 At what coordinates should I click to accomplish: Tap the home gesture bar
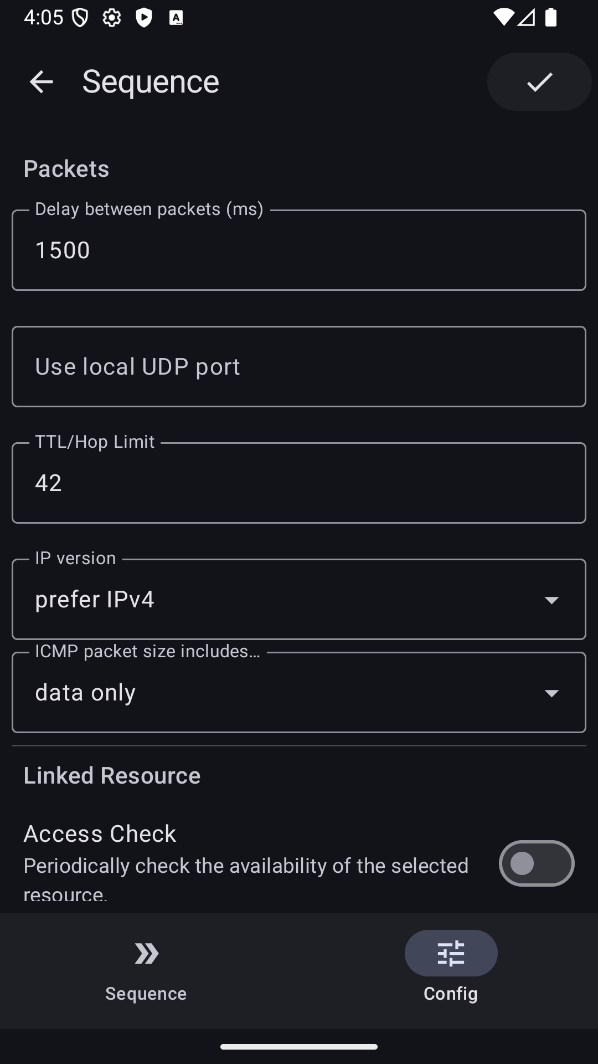299,1047
